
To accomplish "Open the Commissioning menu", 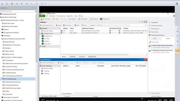I will [x=61, y=16].
